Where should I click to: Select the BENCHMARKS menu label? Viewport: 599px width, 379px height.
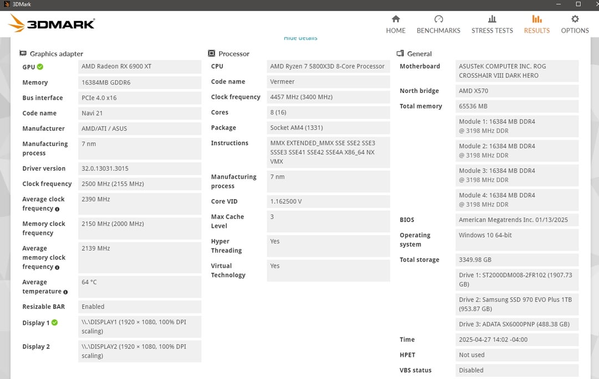439,30
